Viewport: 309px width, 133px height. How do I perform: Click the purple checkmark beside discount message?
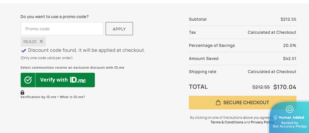pyautogui.click(x=24, y=50)
